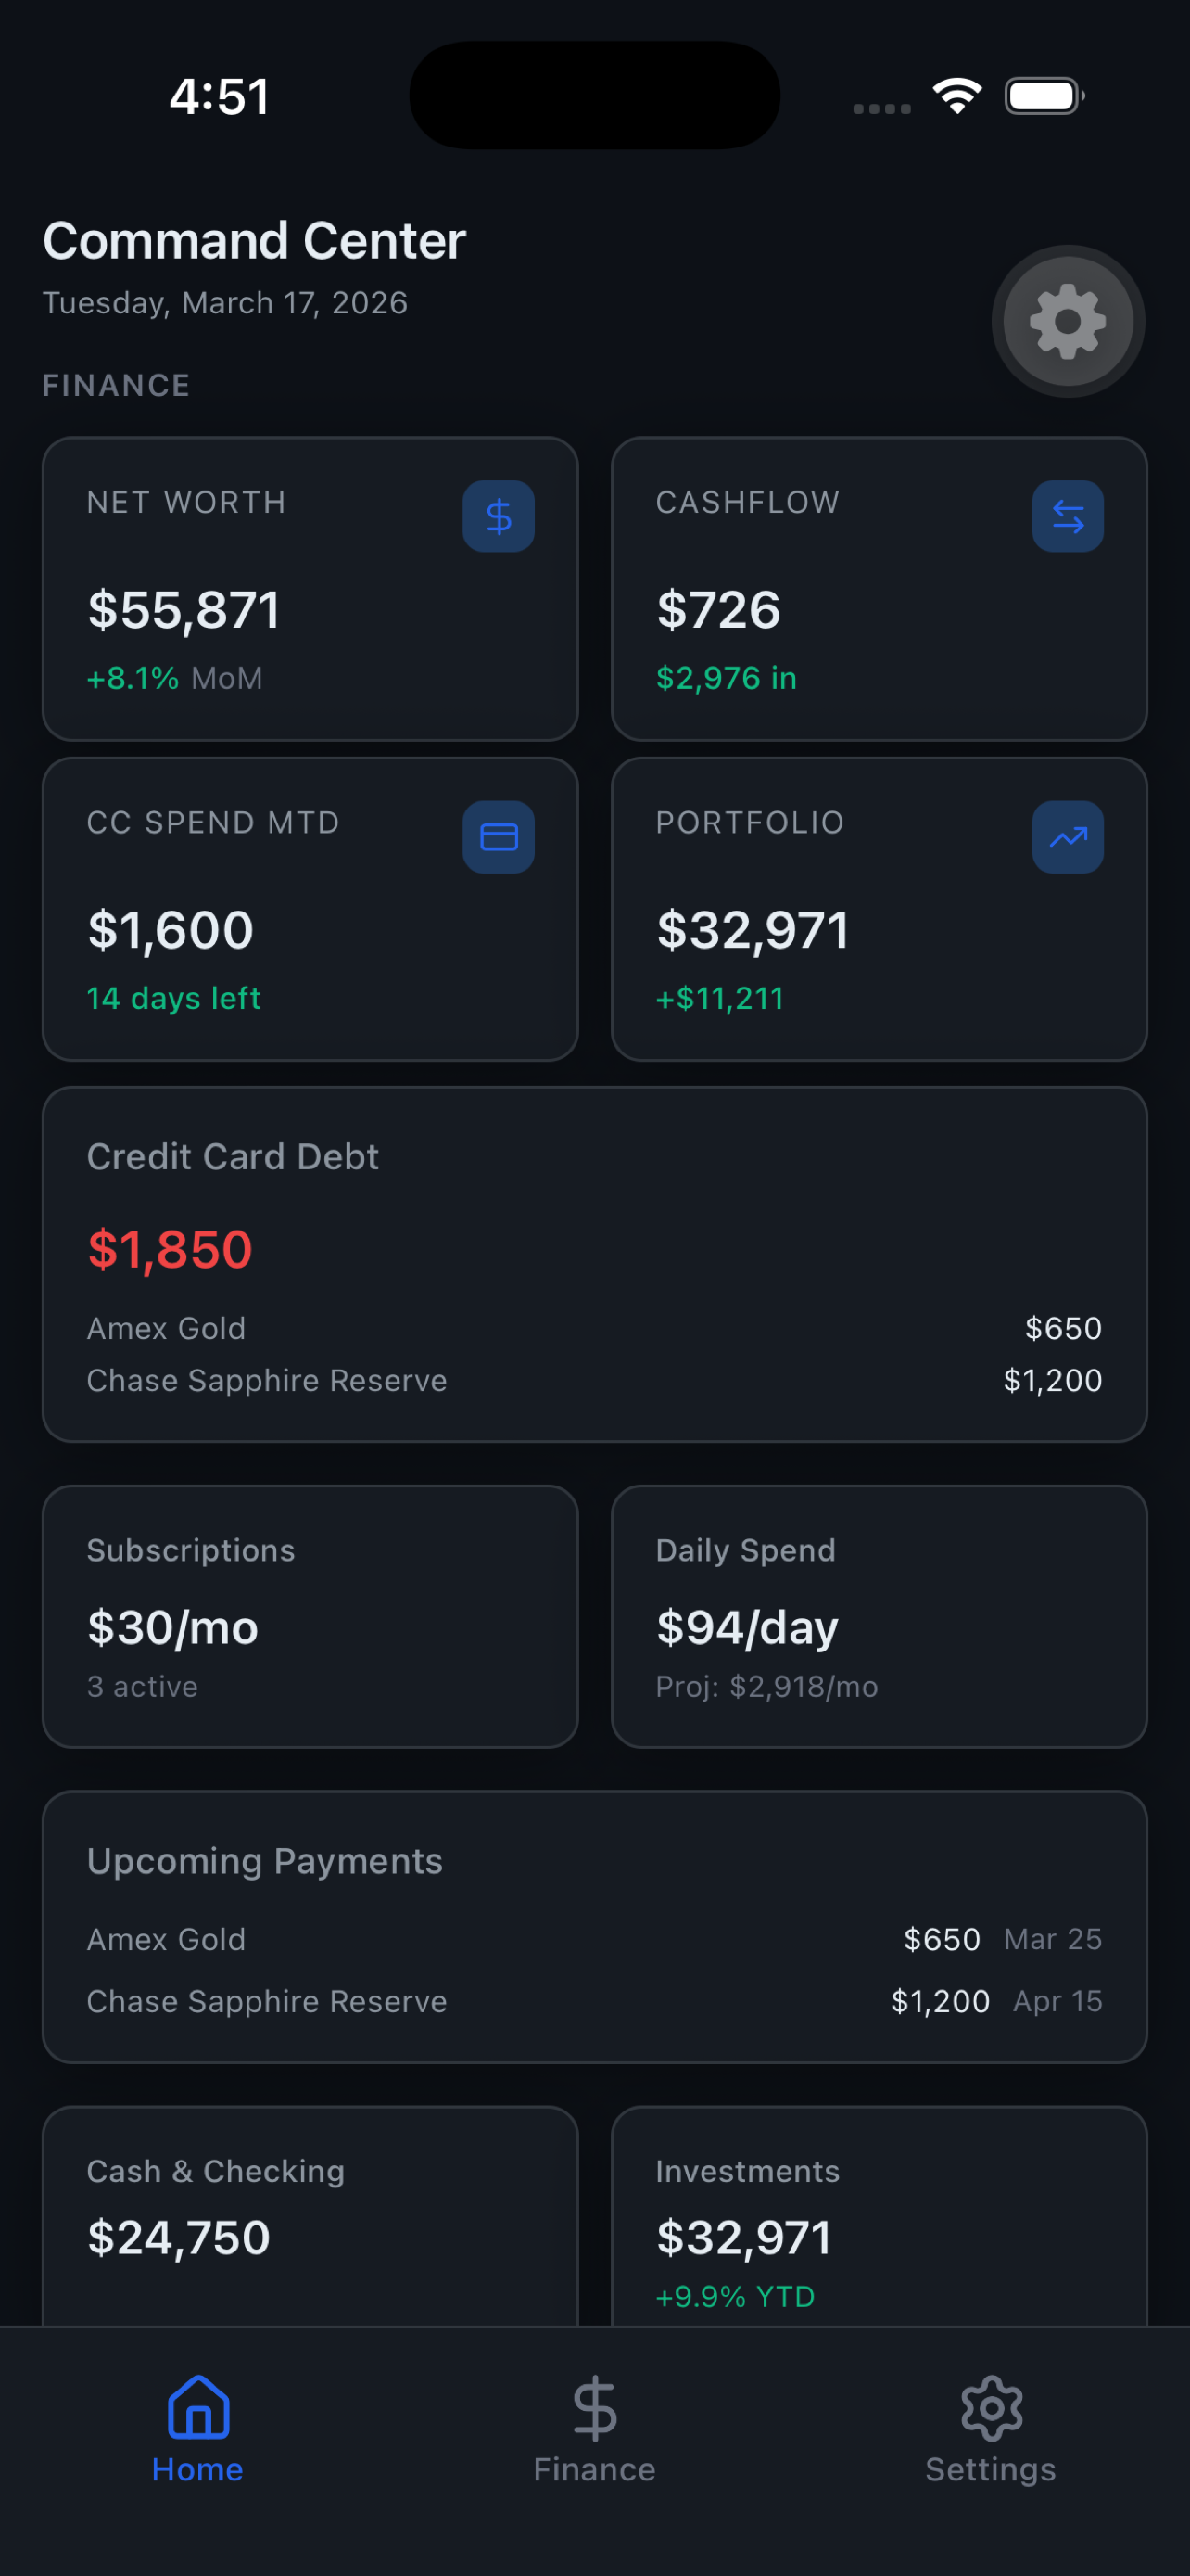Expand the Daily Spend card

[879, 1616]
